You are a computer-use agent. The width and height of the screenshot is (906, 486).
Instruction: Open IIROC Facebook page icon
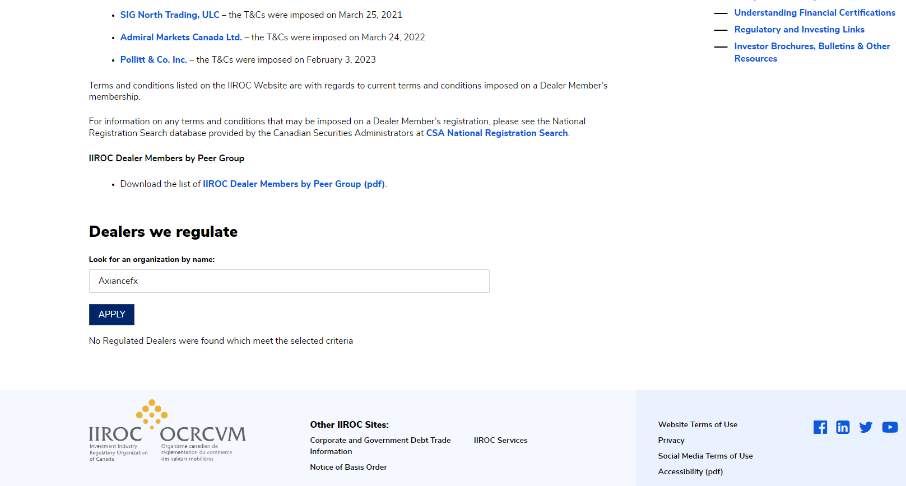[x=820, y=427]
